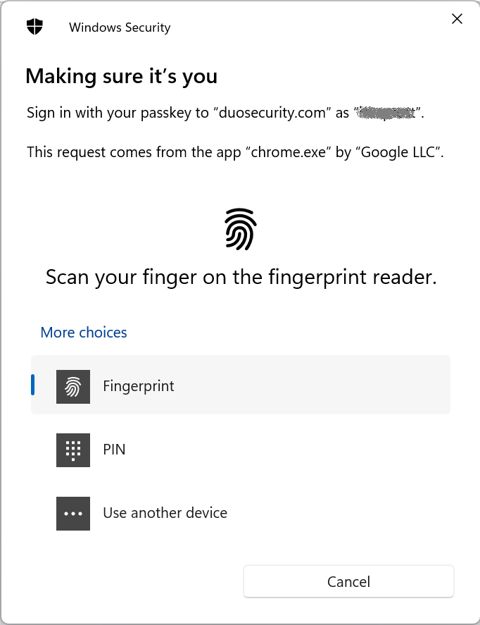This screenshot has height=625, width=480.
Task: Select the Fingerprint sign-in option label
Action: [139, 386]
